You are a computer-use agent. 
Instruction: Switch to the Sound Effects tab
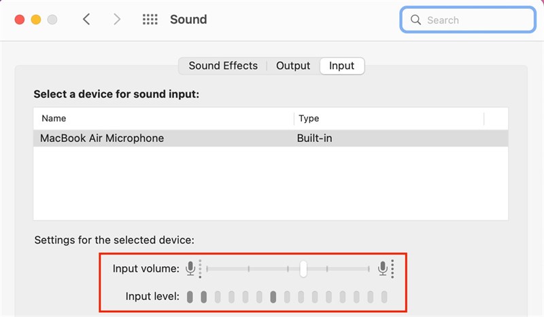(223, 66)
